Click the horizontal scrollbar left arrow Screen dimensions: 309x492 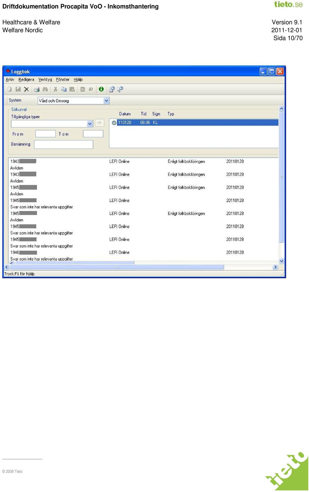click(x=6, y=267)
